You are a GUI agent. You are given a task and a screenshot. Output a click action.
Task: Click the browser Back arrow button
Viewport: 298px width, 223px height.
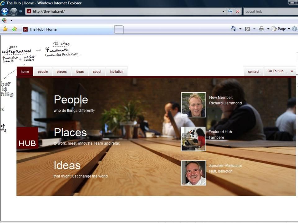5,11
